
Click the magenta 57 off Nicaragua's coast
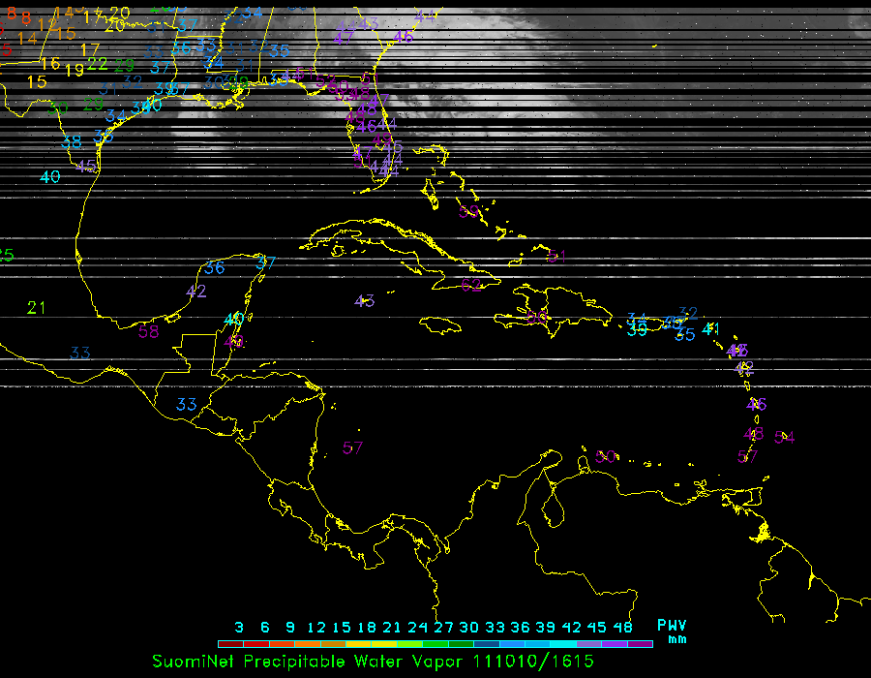pos(353,447)
